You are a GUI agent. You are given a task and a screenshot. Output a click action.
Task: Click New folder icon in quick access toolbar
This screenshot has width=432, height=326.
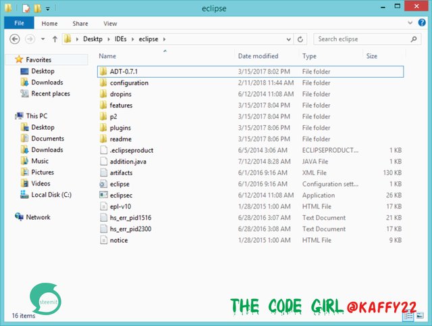click(x=38, y=9)
